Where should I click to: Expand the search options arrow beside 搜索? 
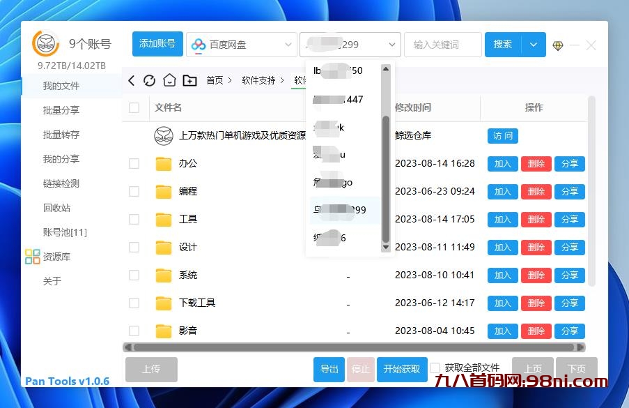pyautogui.click(x=534, y=44)
